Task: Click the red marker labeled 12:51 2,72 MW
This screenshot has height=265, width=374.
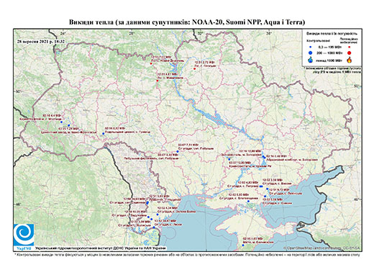Action: 194,69
